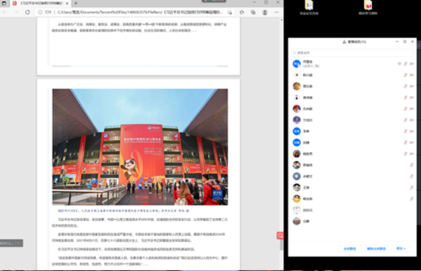Click the muted microphone icon for 何雪连
The image size is (421, 271).
[406, 64]
